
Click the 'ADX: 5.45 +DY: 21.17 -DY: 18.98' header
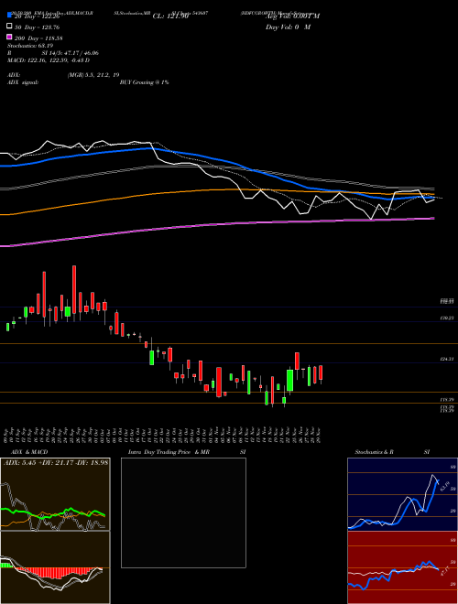pyautogui.click(x=56, y=463)
